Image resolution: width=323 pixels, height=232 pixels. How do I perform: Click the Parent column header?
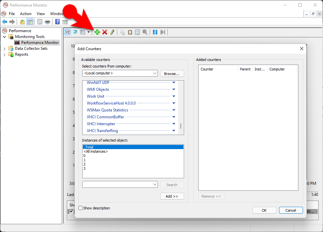click(245, 69)
